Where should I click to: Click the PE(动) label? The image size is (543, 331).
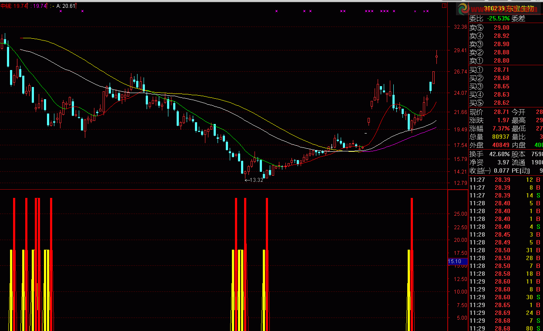tap(522, 171)
